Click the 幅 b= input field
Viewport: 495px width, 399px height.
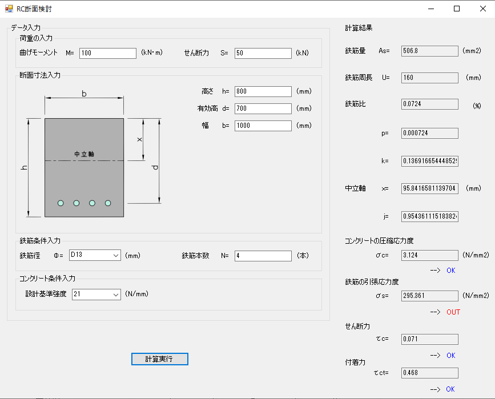[x=263, y=126]
